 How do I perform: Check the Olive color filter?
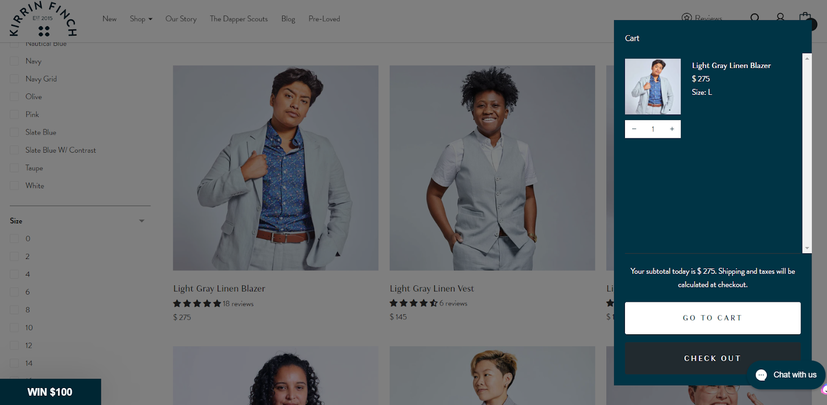coord(14,97)
